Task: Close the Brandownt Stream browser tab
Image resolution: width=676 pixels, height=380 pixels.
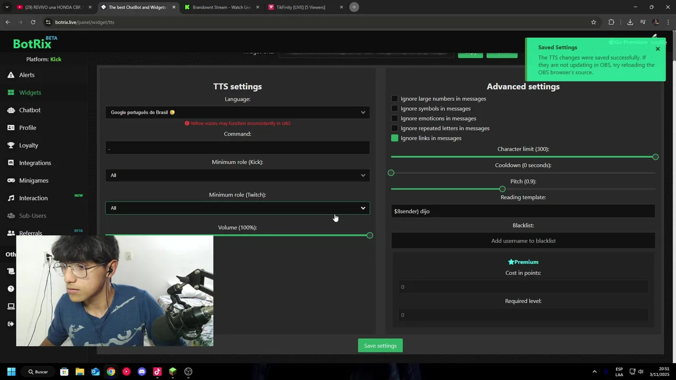Action: (x=258, y=7)
